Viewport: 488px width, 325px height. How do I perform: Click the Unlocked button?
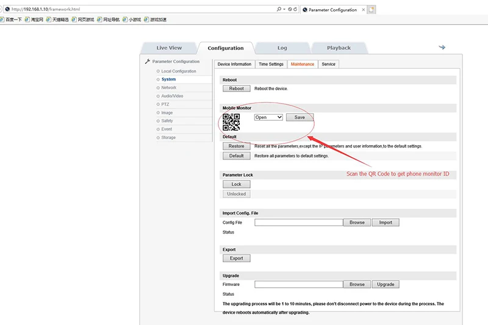tap(237, 194)
